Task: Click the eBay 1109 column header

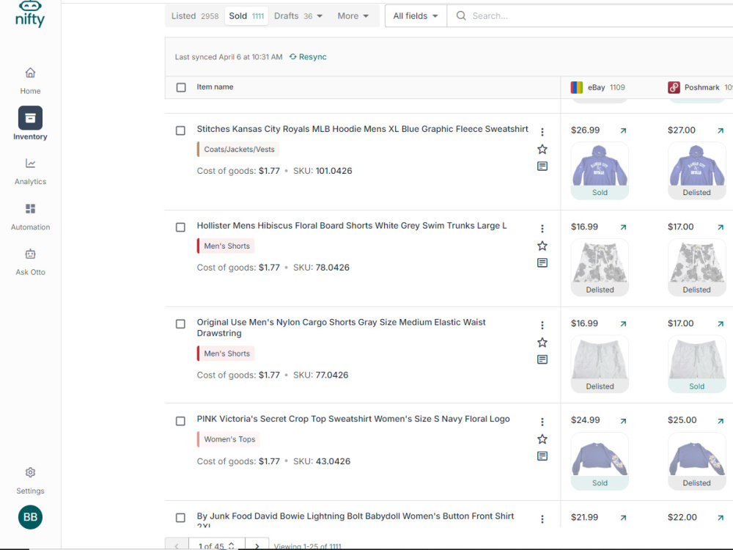Action: point(598,87)
